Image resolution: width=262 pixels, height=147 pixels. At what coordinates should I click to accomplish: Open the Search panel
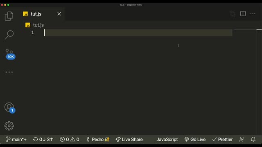[9, 35]
